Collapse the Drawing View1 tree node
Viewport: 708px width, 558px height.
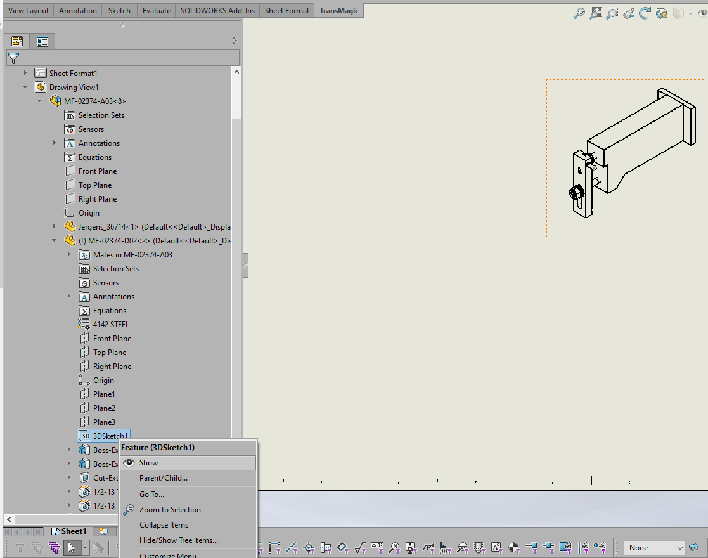(25, 87)
